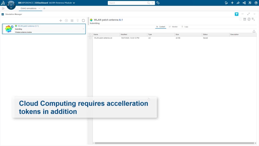Sort by the Status column header

[216, 34]
